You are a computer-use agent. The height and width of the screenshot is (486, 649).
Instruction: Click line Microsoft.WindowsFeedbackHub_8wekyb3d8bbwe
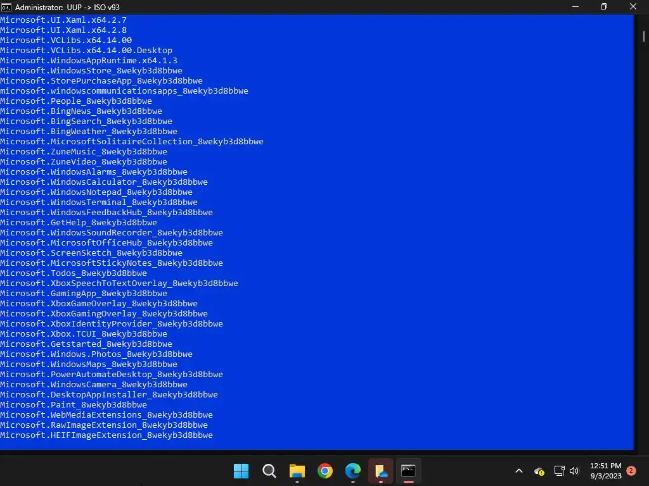coord(106,213)
